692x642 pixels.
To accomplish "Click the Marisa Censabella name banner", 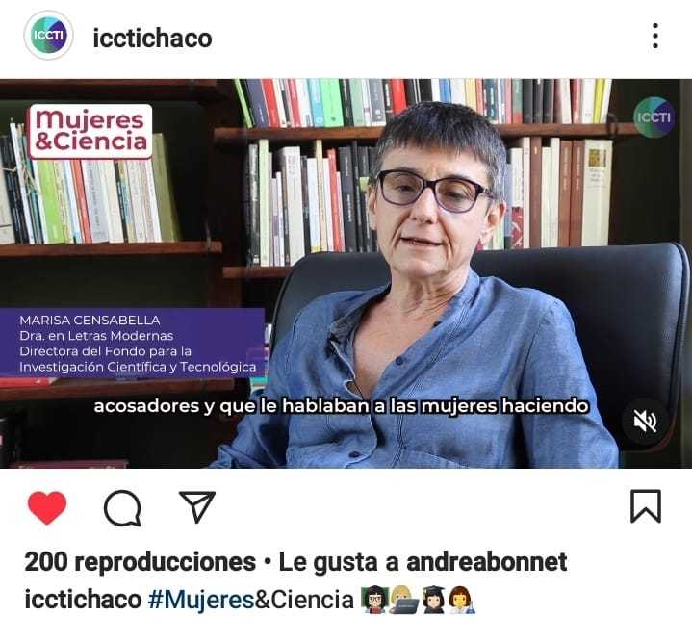I will tap(133, 343).
